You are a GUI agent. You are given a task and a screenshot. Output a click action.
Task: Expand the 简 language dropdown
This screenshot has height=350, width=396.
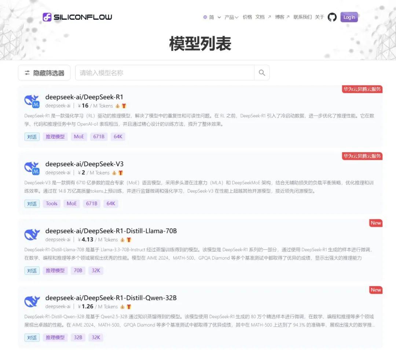(x=212, y=17)
